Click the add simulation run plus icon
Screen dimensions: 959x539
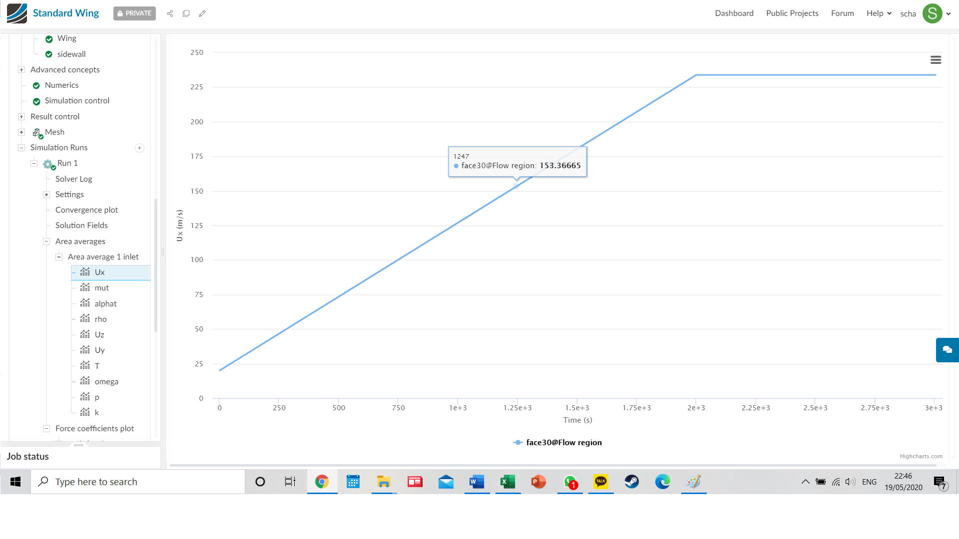click(139, 148)
